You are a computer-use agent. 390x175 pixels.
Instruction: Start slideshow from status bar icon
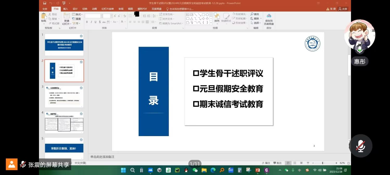pyautogui.click(x=308, y=163)
